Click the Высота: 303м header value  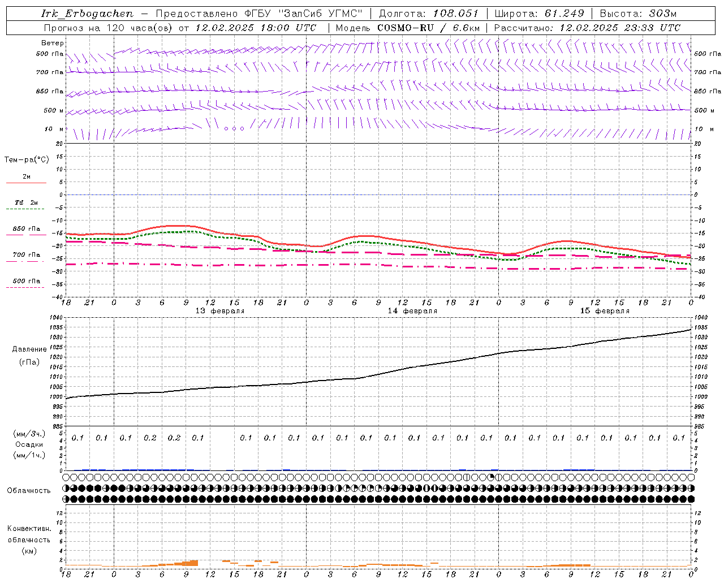point(638,14)
